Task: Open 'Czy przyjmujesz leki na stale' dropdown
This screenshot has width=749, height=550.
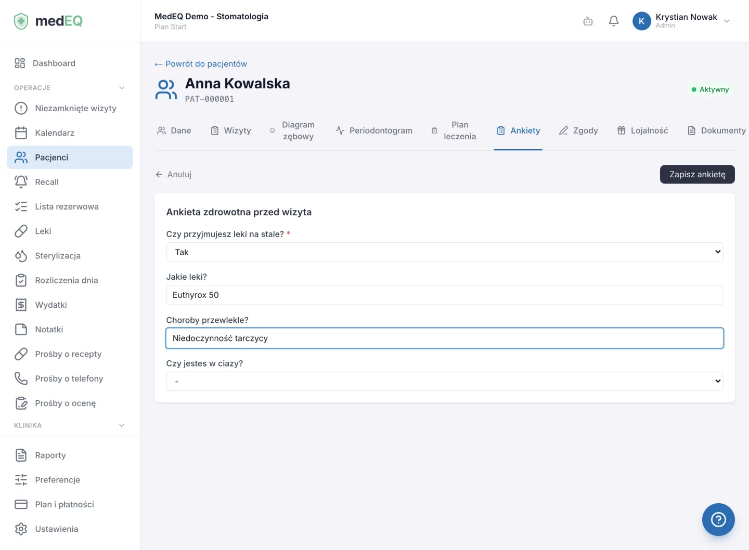Action: [445, 252]
